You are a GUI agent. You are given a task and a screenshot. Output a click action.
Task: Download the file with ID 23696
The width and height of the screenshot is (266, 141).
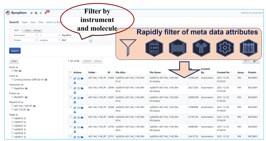(x=75, y=92)
